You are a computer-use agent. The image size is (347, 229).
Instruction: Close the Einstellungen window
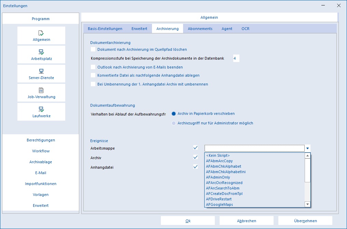(x=338, y=5)
